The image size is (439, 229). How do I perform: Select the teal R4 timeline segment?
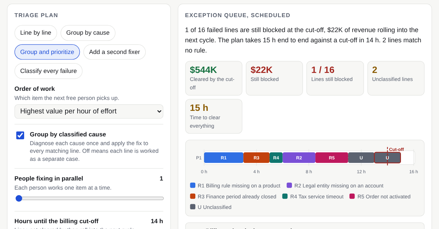[x=276, y=158]
